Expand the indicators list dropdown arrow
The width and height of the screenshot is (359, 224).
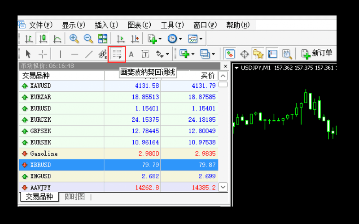[160, 39]
